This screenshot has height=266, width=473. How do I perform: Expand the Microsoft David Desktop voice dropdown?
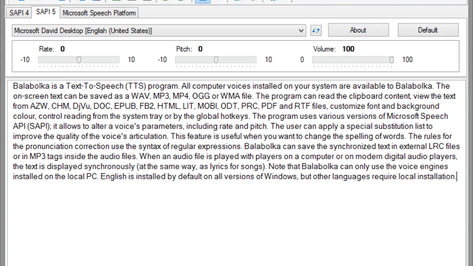tap(159, 31)
